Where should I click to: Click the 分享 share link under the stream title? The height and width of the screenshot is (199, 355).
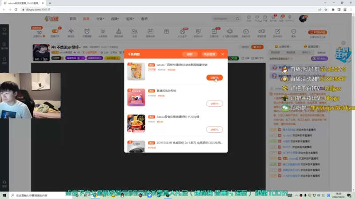tap(246, 58)
